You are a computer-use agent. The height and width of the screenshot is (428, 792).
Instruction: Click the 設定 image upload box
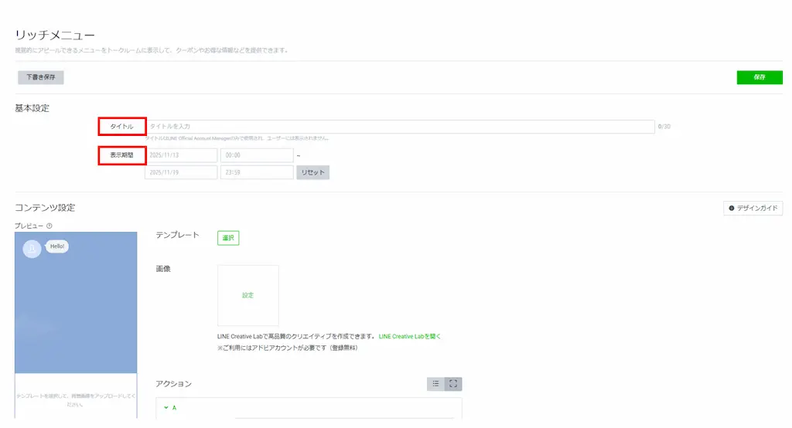[x=247, y=295]
